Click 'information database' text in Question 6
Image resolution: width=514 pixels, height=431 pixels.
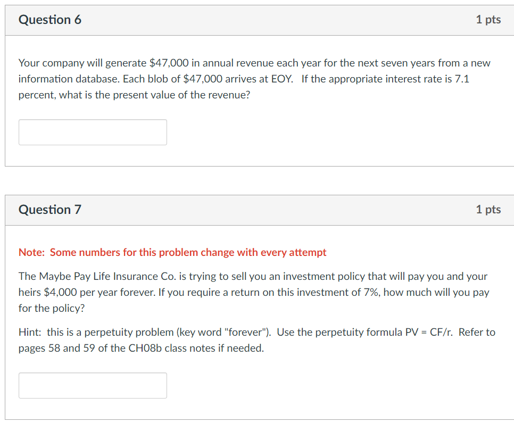(70, 79)
